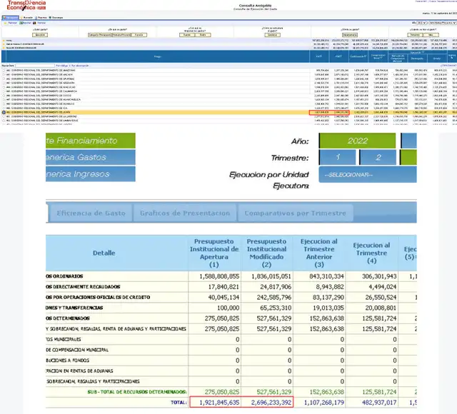The width and height of the screenshot is (457, 414).
Task: Select the Lambayeque regional government radio button
Action: point(4,121)
